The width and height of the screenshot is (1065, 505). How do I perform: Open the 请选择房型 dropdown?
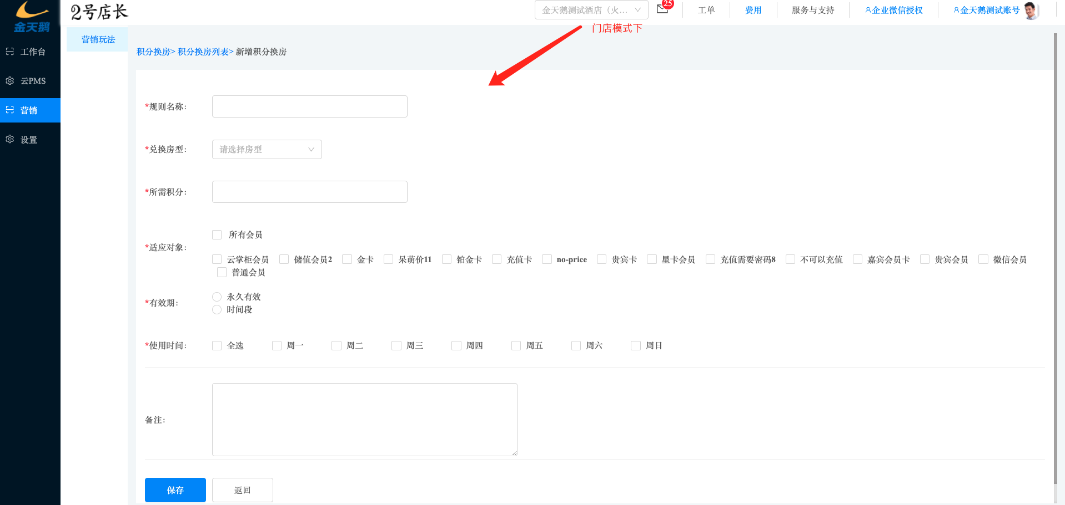coord(267,149)
